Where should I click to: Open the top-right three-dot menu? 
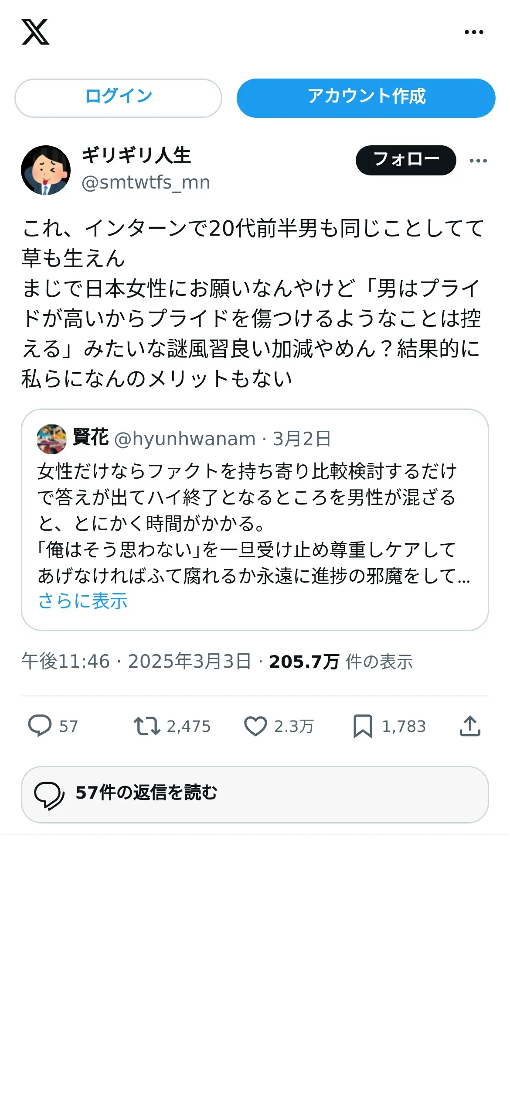(474, 32)
